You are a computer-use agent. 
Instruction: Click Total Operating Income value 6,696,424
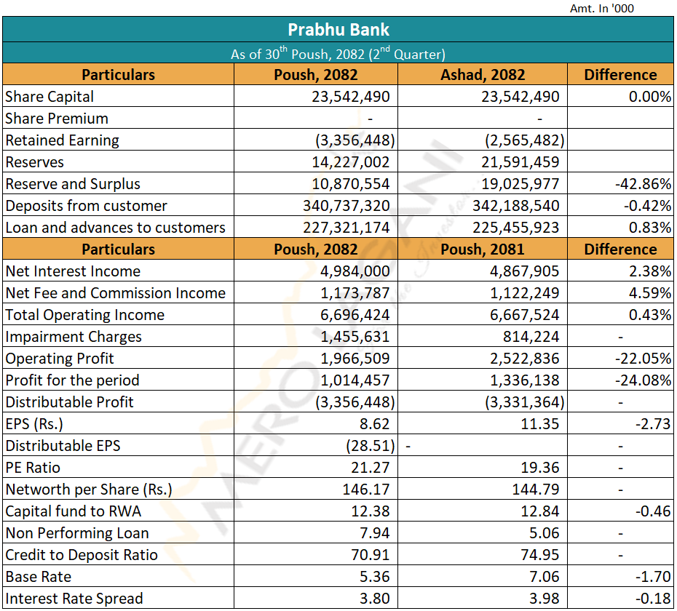point(356,315)
